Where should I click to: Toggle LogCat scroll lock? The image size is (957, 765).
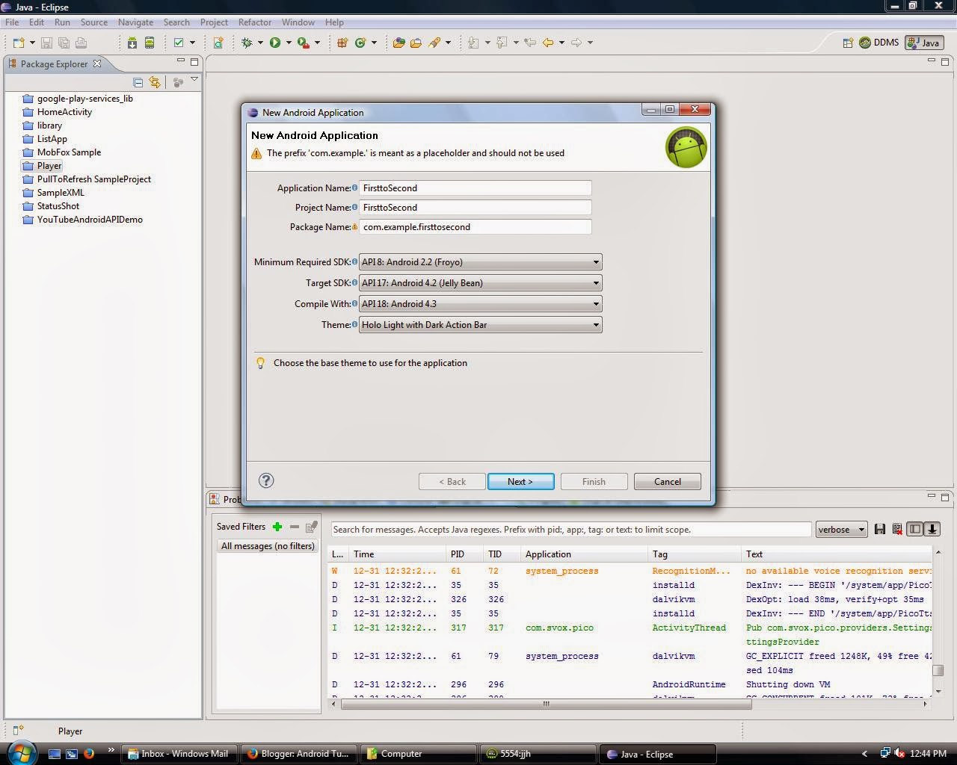pos(932,530)
